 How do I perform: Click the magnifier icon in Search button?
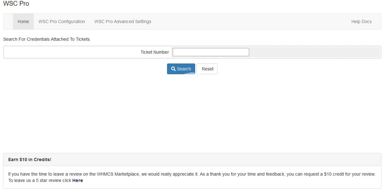point(173,69)
